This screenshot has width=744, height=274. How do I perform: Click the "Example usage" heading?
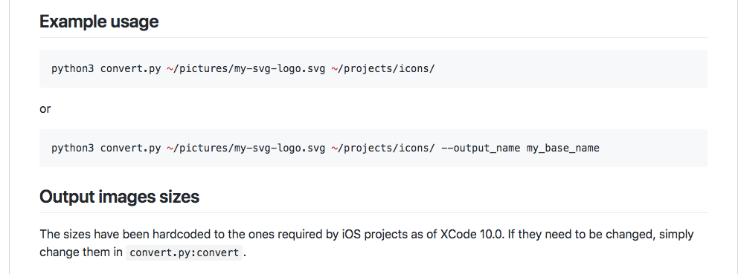[x=99, y=22]
